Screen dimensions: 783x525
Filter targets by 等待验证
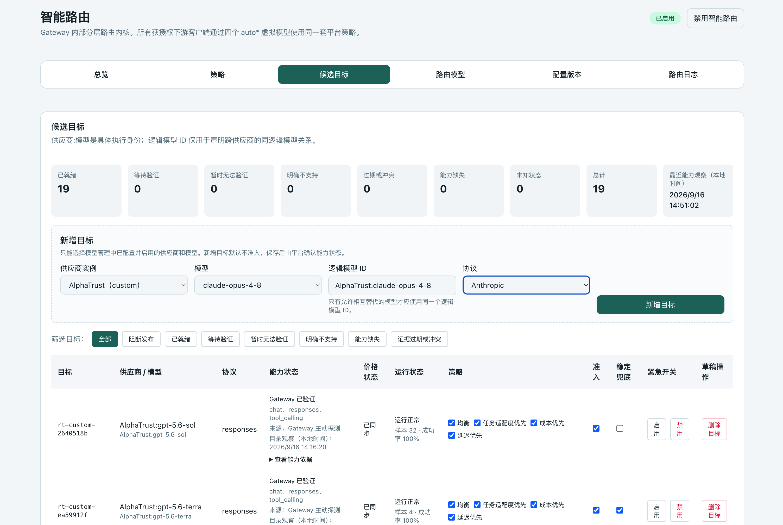(x=220, y=339)
